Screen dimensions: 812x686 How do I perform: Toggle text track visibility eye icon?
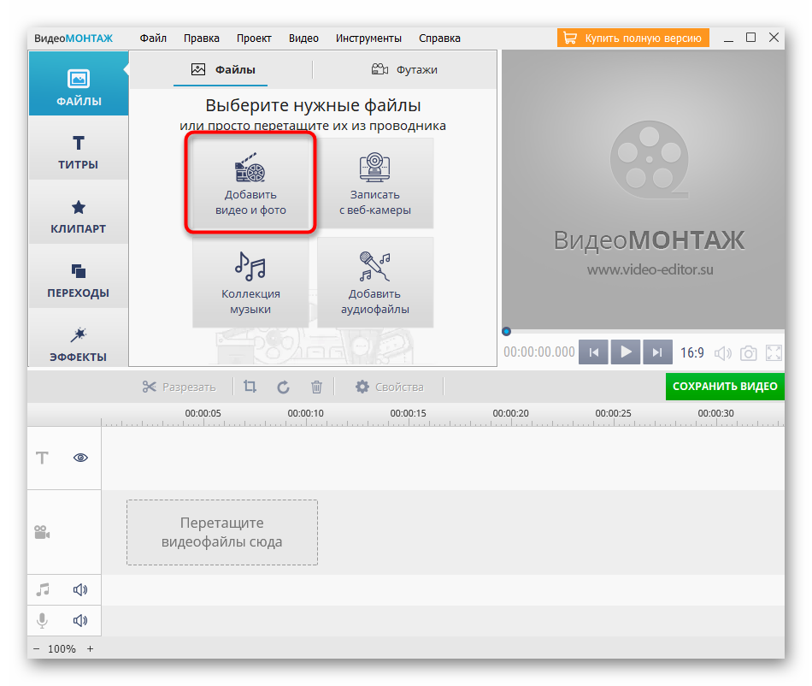pyautogui.click(x=81, y=458)
